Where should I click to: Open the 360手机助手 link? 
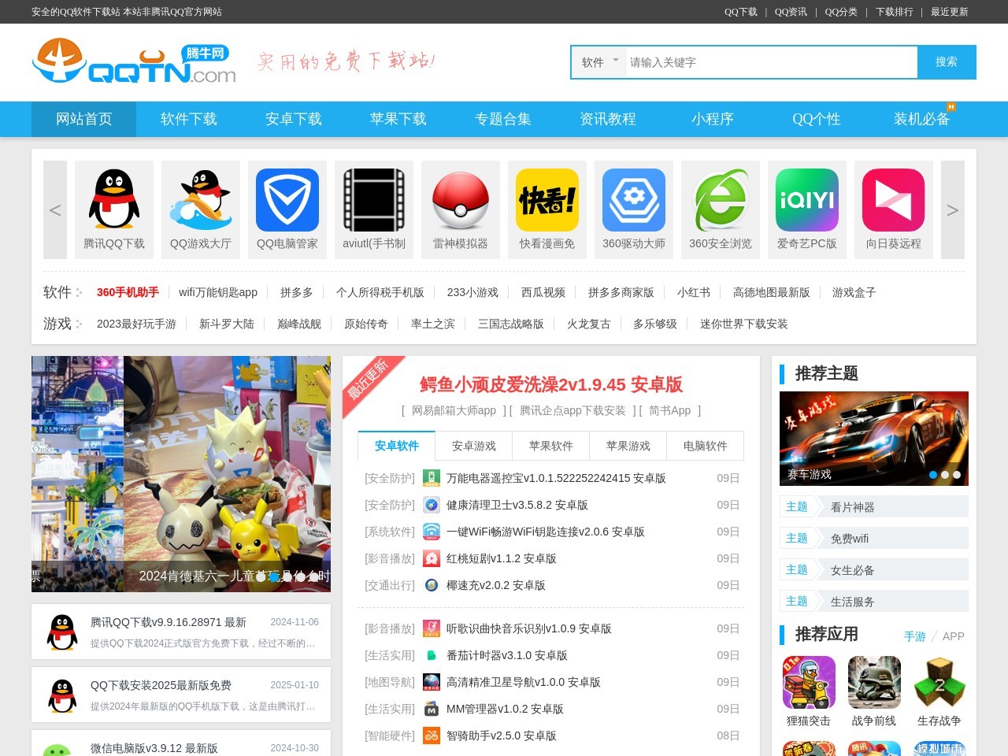(x=128, y=292)
